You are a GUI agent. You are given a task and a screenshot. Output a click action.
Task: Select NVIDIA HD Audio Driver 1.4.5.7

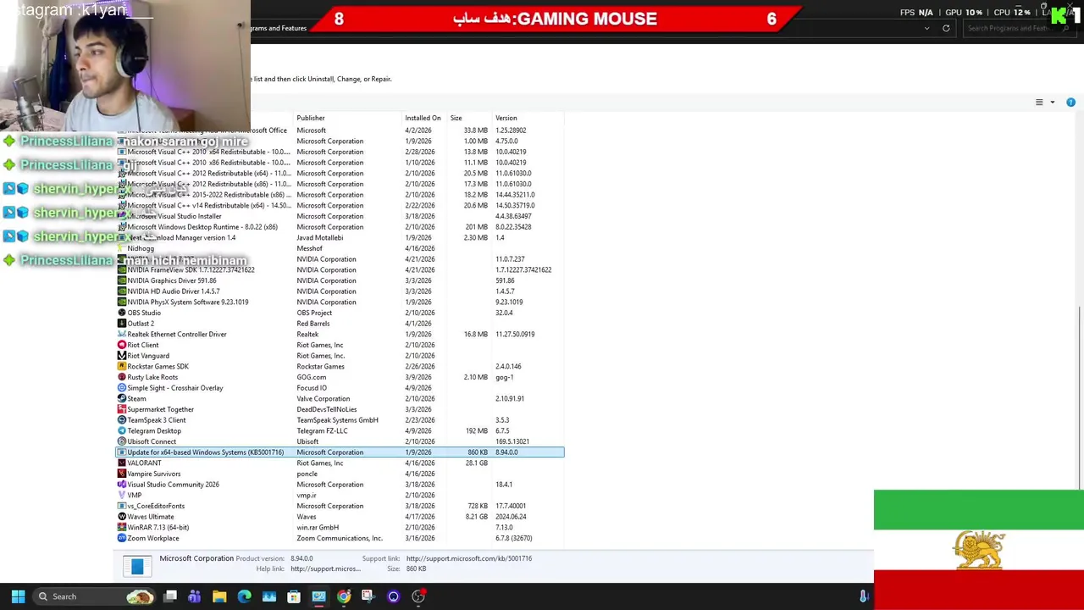pos(340,291)
